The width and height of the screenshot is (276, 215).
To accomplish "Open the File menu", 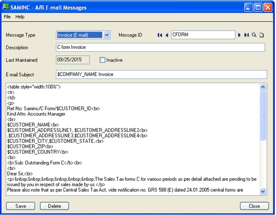I will (x=7, y=17).
